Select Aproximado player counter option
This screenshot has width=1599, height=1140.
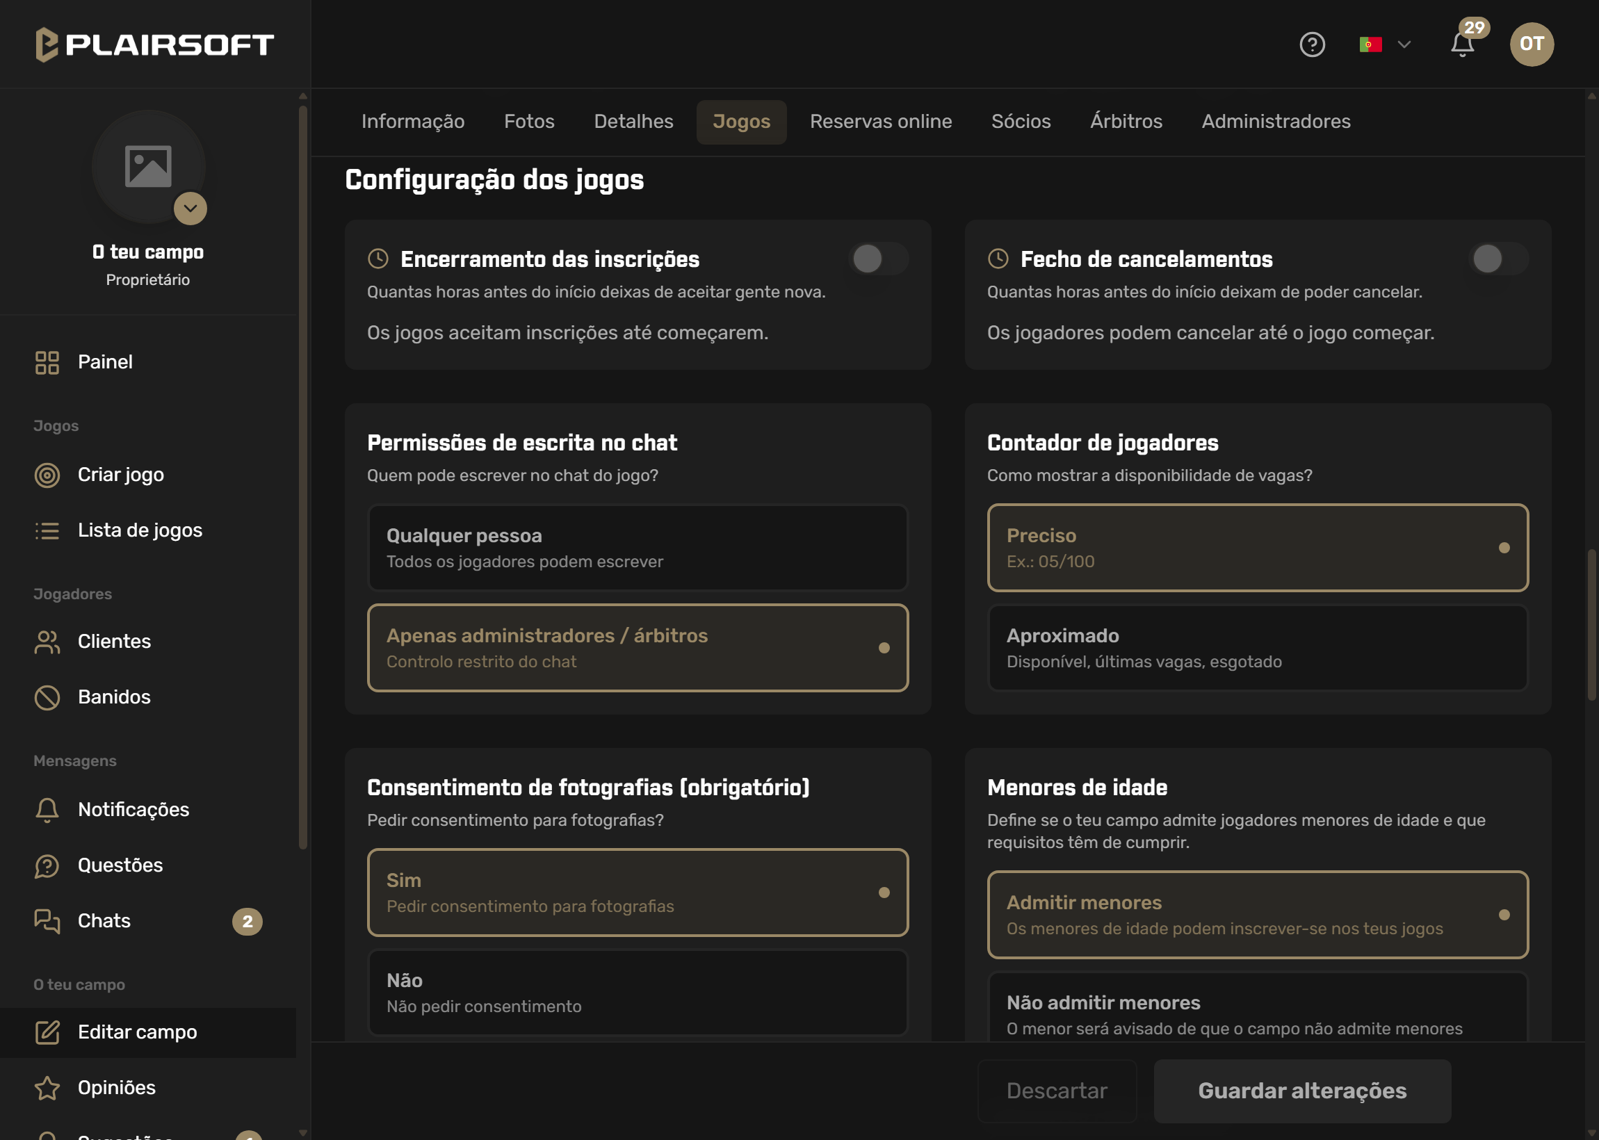pyautogui.click(x=1257, y=648)
